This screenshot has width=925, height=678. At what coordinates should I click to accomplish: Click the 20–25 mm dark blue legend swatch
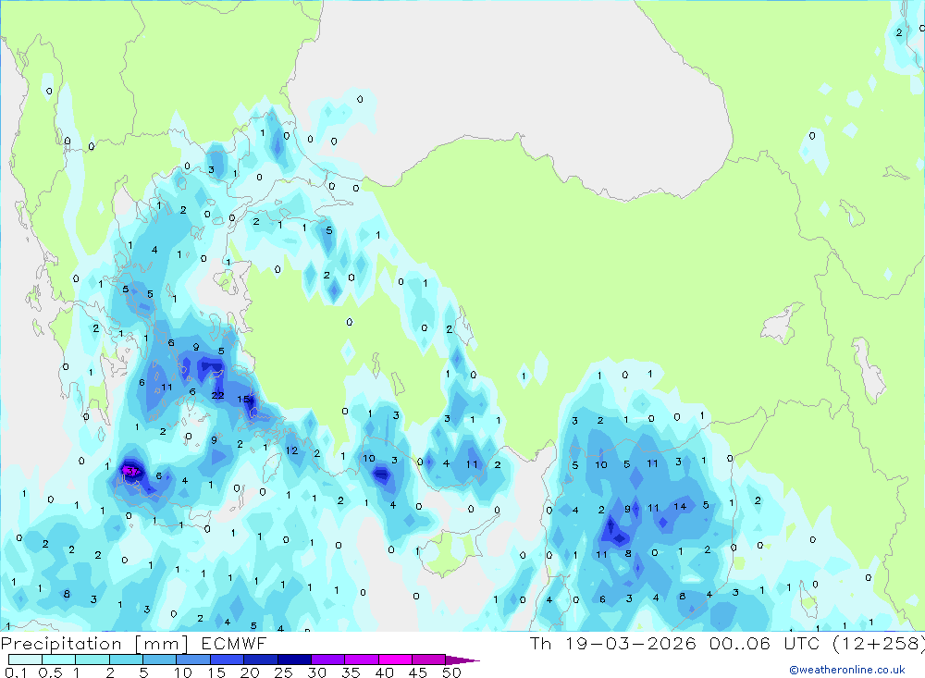click(261, 660)
